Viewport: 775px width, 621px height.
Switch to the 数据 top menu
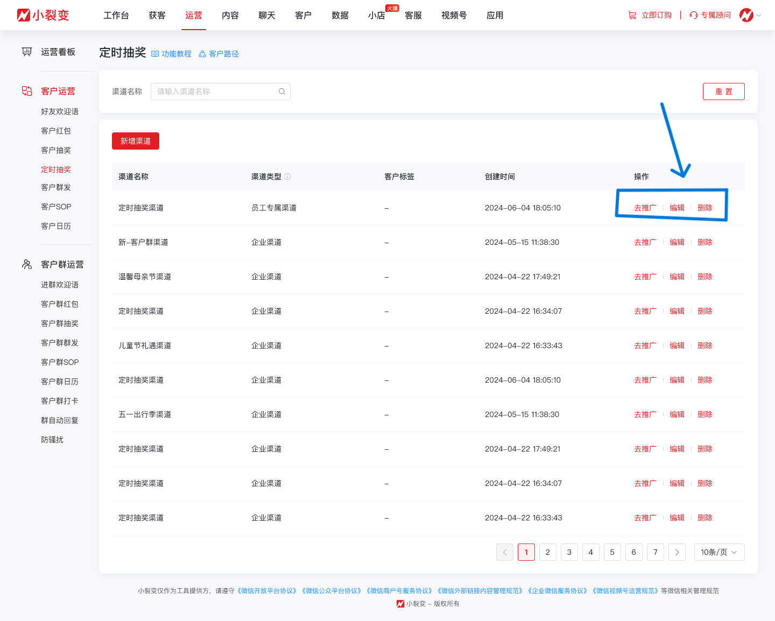[x=340, y=15]
